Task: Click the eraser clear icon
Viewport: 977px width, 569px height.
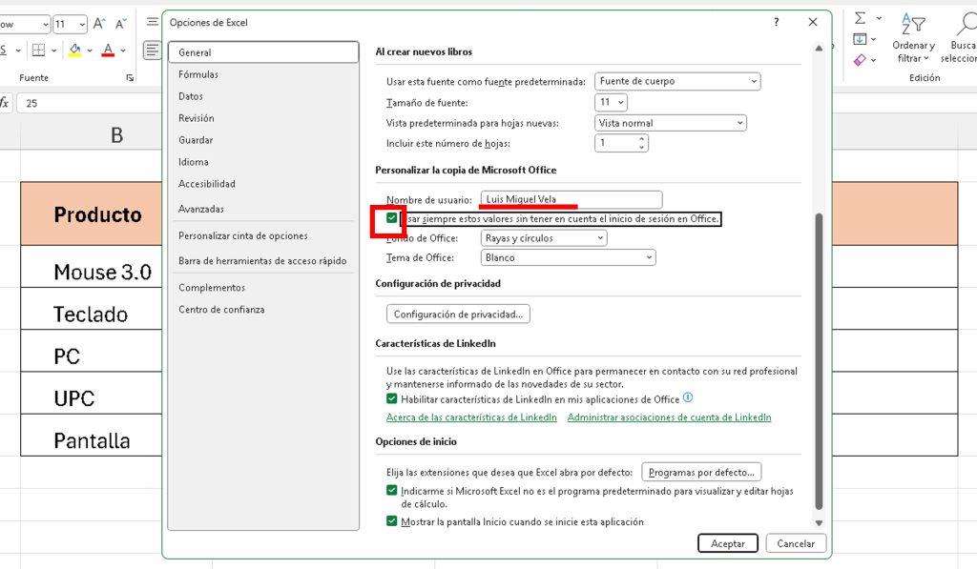Action: (x=860, y=60)
